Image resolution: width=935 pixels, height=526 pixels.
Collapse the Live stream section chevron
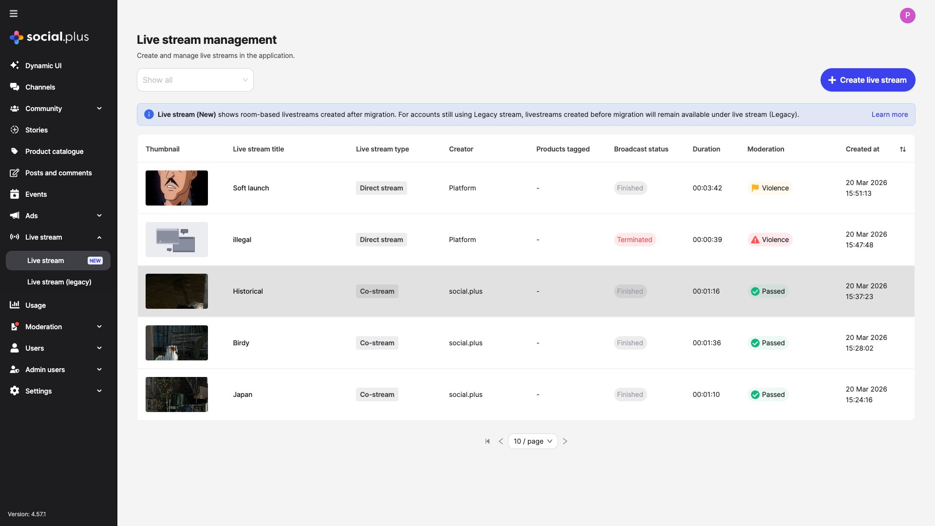click(x=99, y=237)
